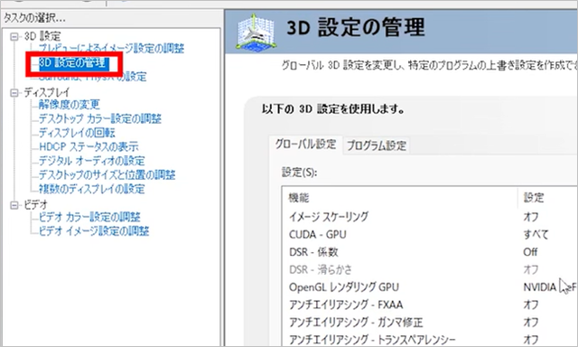
Task: Open HDCP ステータスの表示
Action: 89,146
